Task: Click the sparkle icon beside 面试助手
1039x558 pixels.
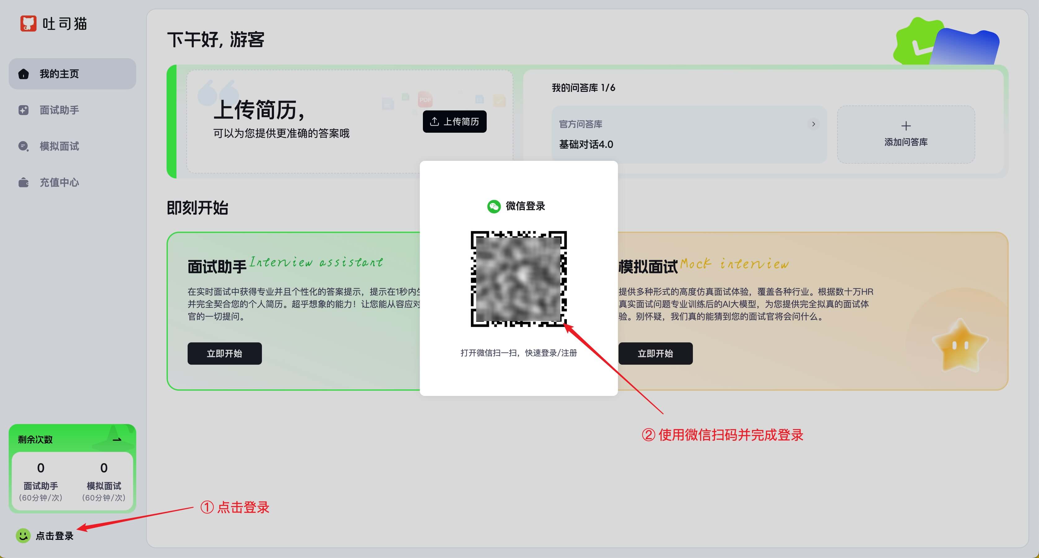Action: 24,110
